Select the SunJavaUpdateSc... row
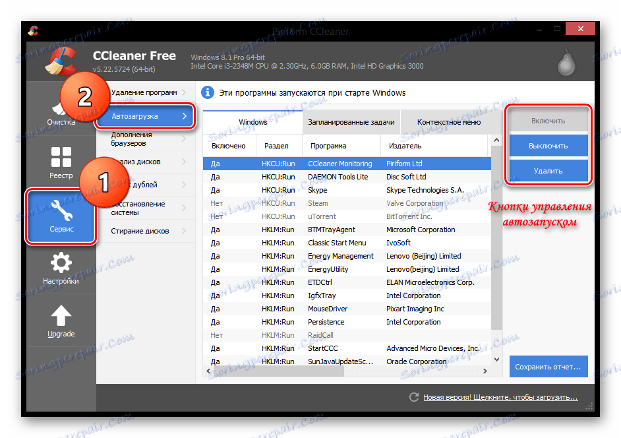Screen dimensions: 621x438 tap(347, 361)
